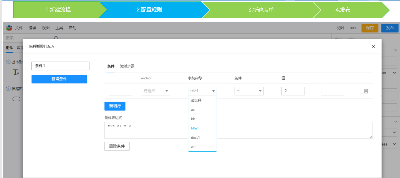Click the 字段名称 column header
This screenshot has height=178, width=400.
coord(195,78)
